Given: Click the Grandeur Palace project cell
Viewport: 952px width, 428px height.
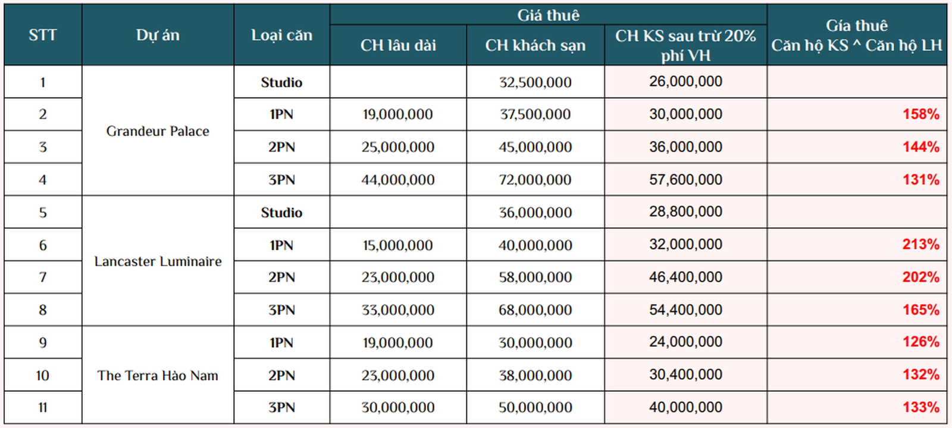Looking at the screenshot, I should 158,131.
